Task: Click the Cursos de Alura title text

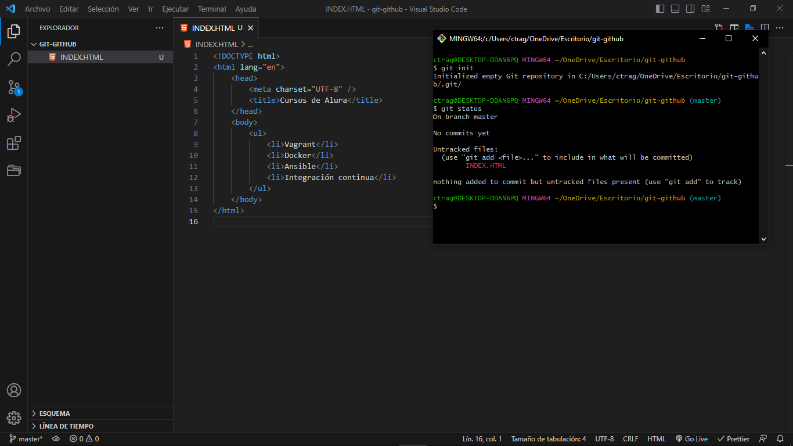Action: click(x=313, y=100)
